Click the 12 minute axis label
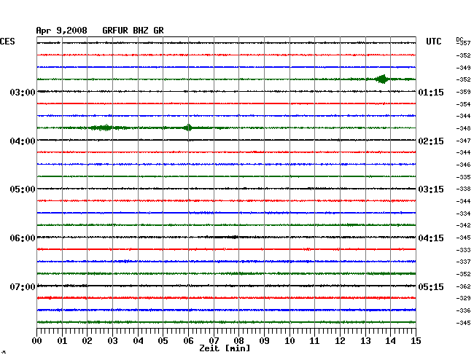 (x=340, y=341)
